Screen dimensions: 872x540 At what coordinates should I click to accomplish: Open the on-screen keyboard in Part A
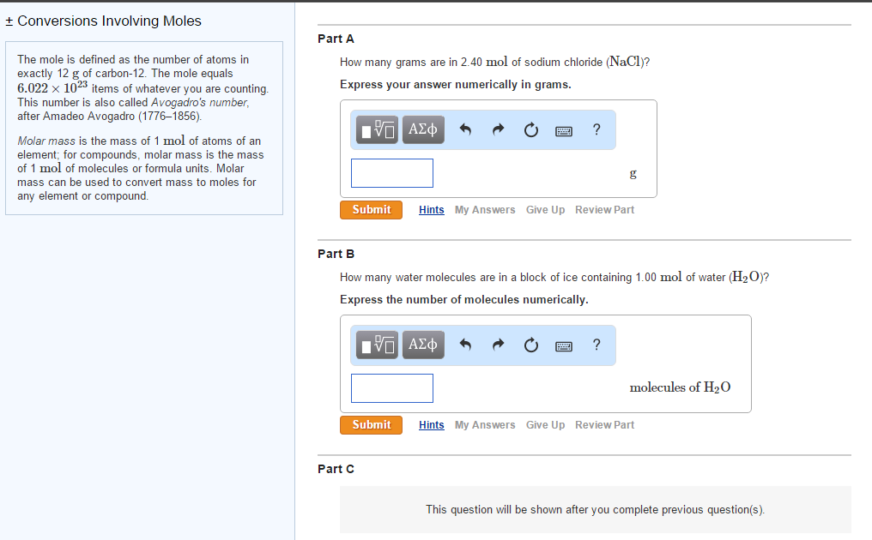pyautogui.click(x=563, y=129)
